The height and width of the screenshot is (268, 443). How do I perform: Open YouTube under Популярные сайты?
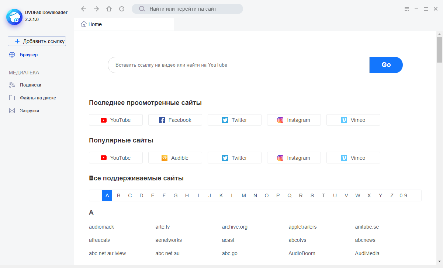click(116, 158)
